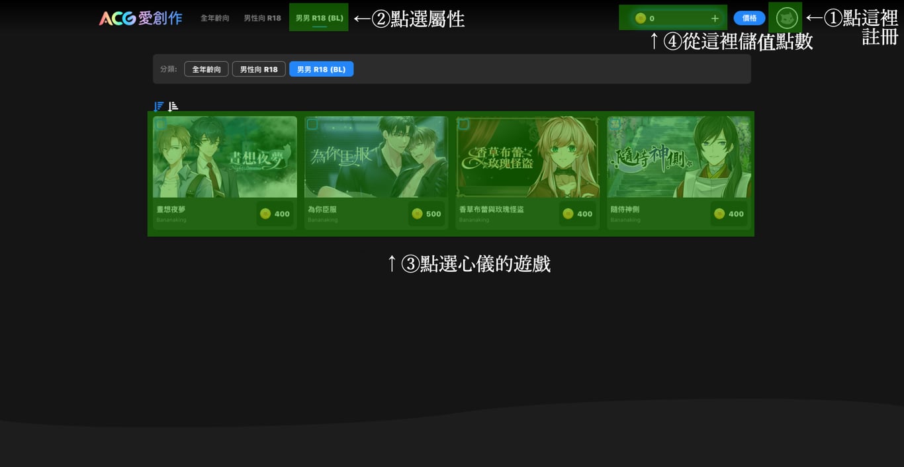Tick the checkbox on the 隨侍神側 card
Viewport: 904px width, 467px height.
pos(615,124)
